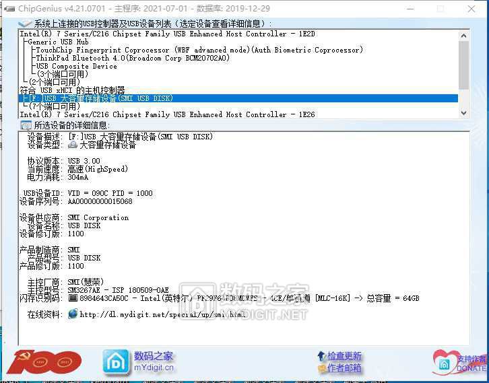Click the mass storage device type icon
489x383 pixels.
pos(72,145)
